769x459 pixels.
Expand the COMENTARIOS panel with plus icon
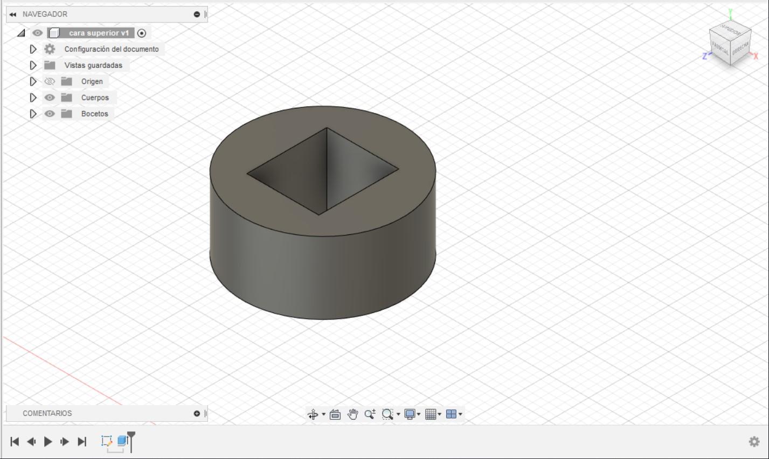point(197,414)
